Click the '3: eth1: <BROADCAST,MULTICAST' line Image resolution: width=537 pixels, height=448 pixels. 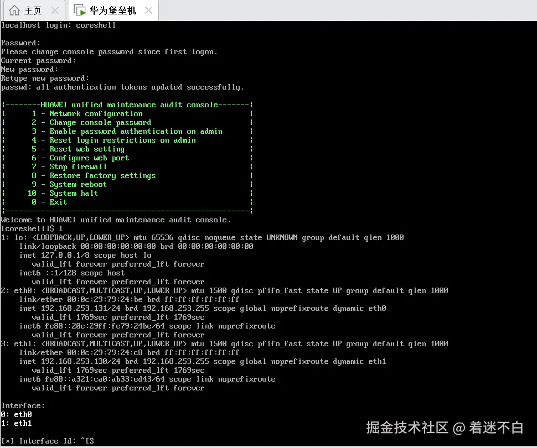(224, 344)
